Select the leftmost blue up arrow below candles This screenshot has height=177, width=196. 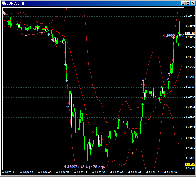[26, 36]
